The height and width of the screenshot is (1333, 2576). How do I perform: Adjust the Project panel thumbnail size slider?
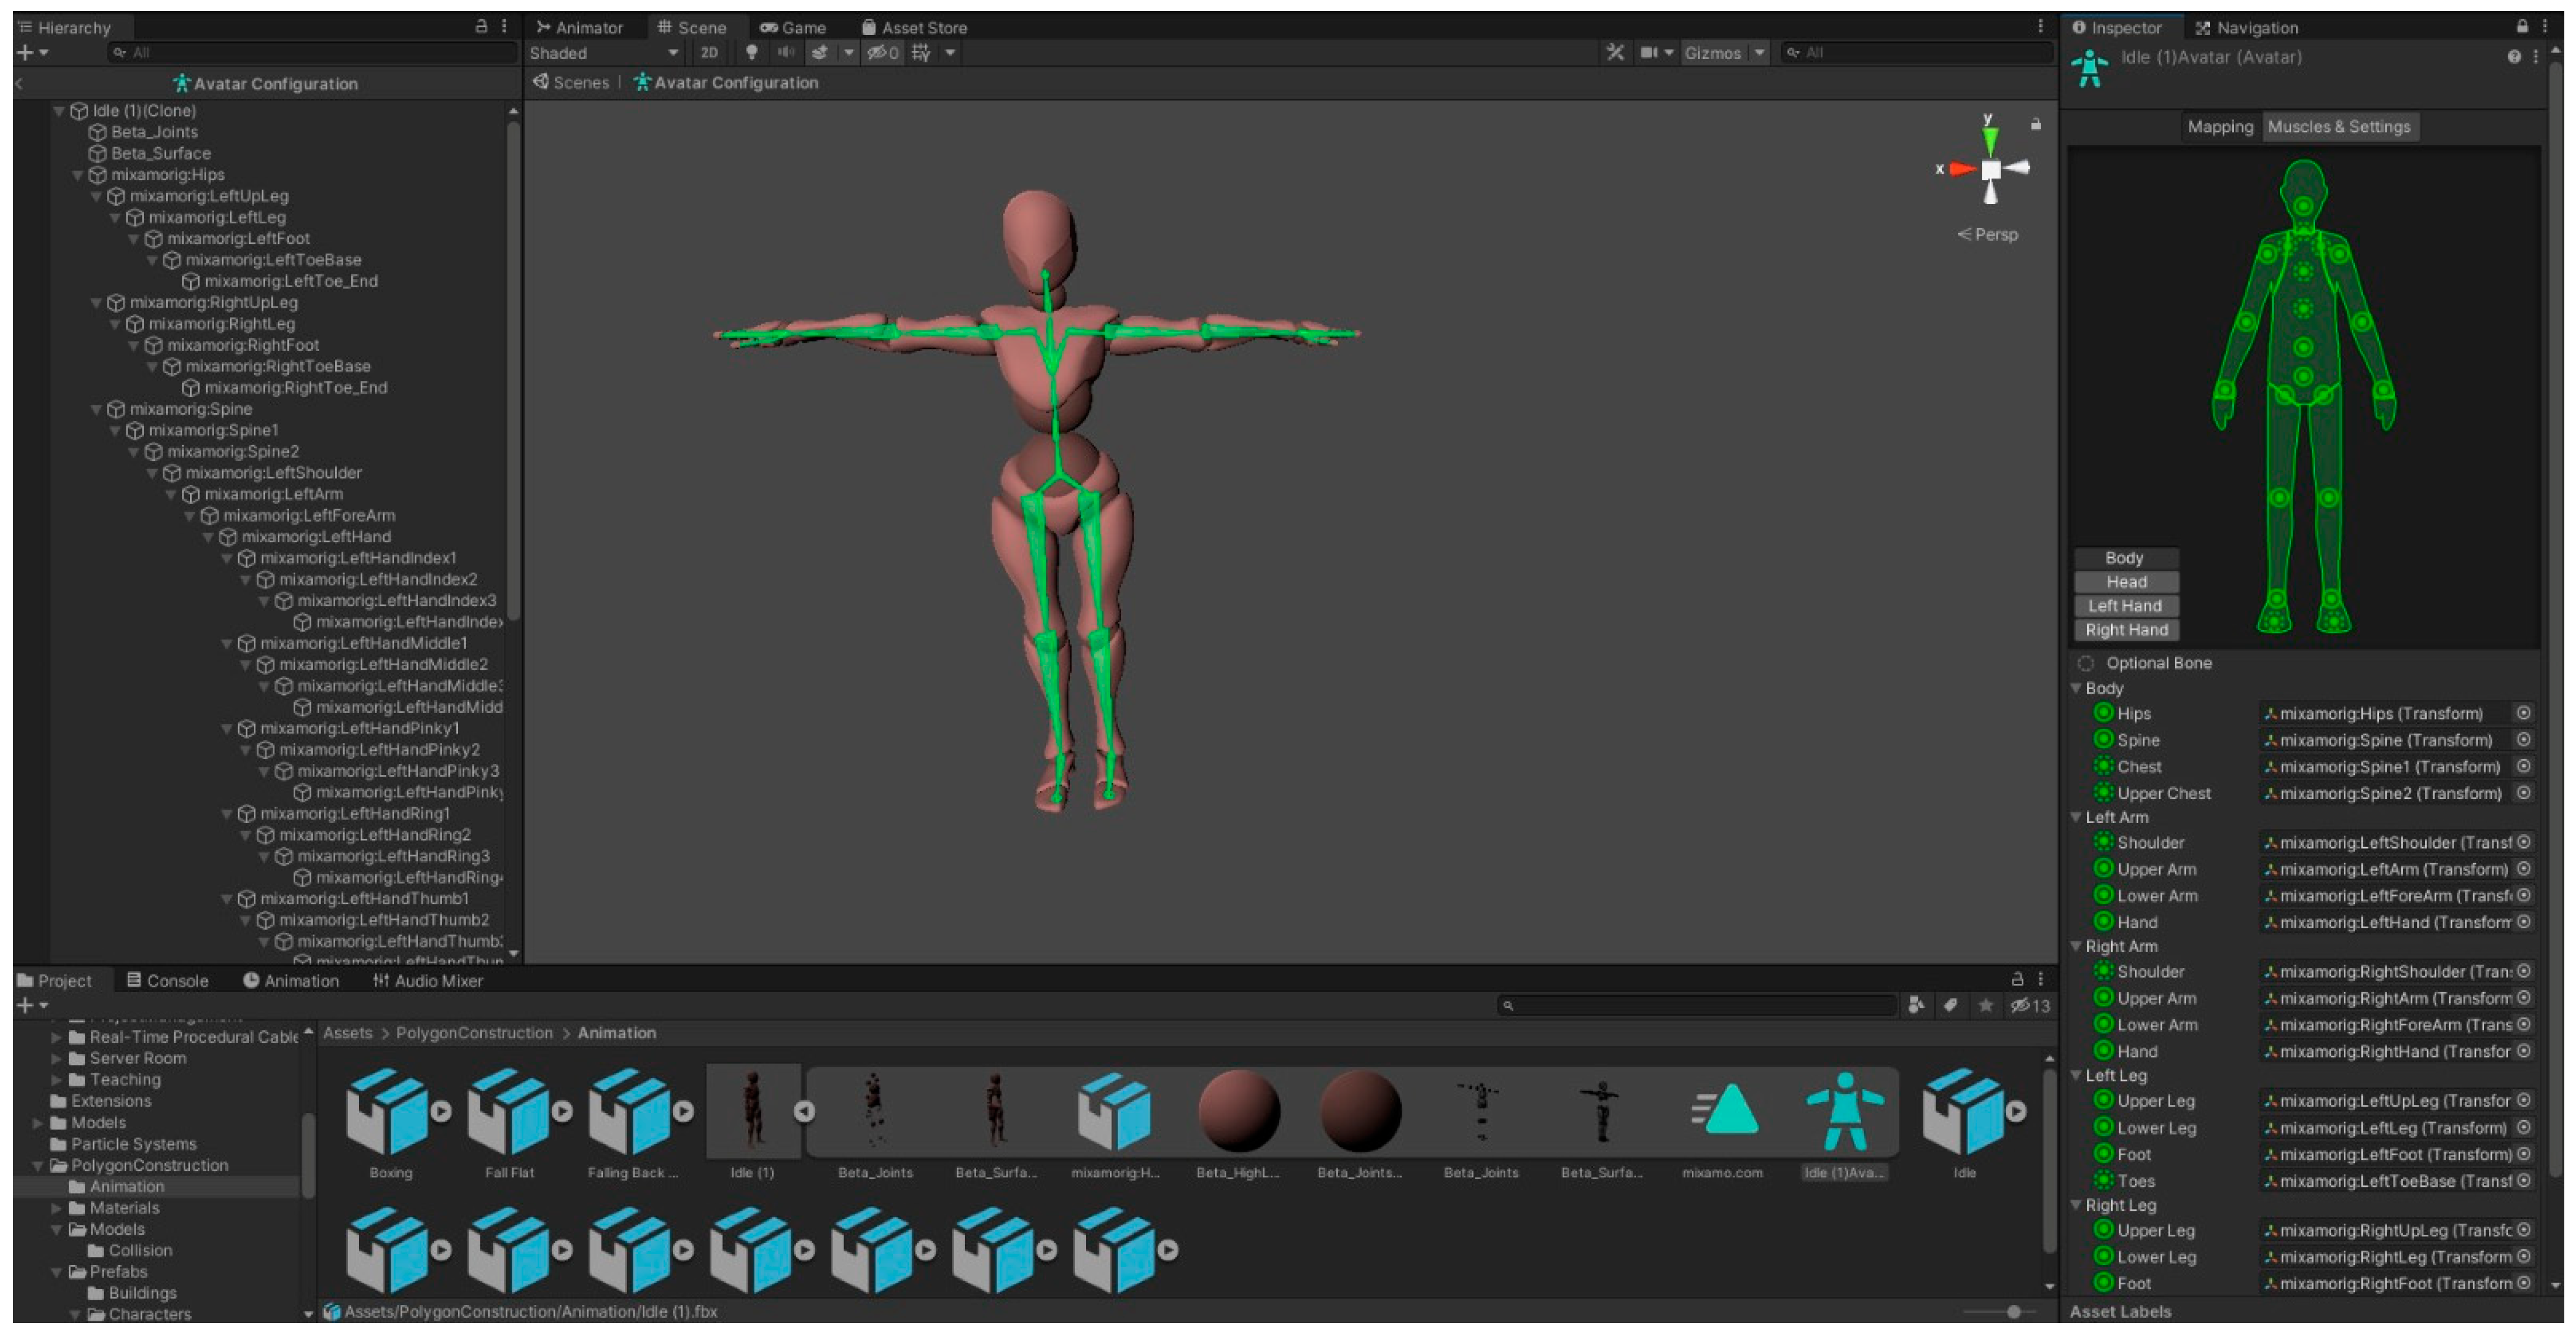tap(2013, 1311)
